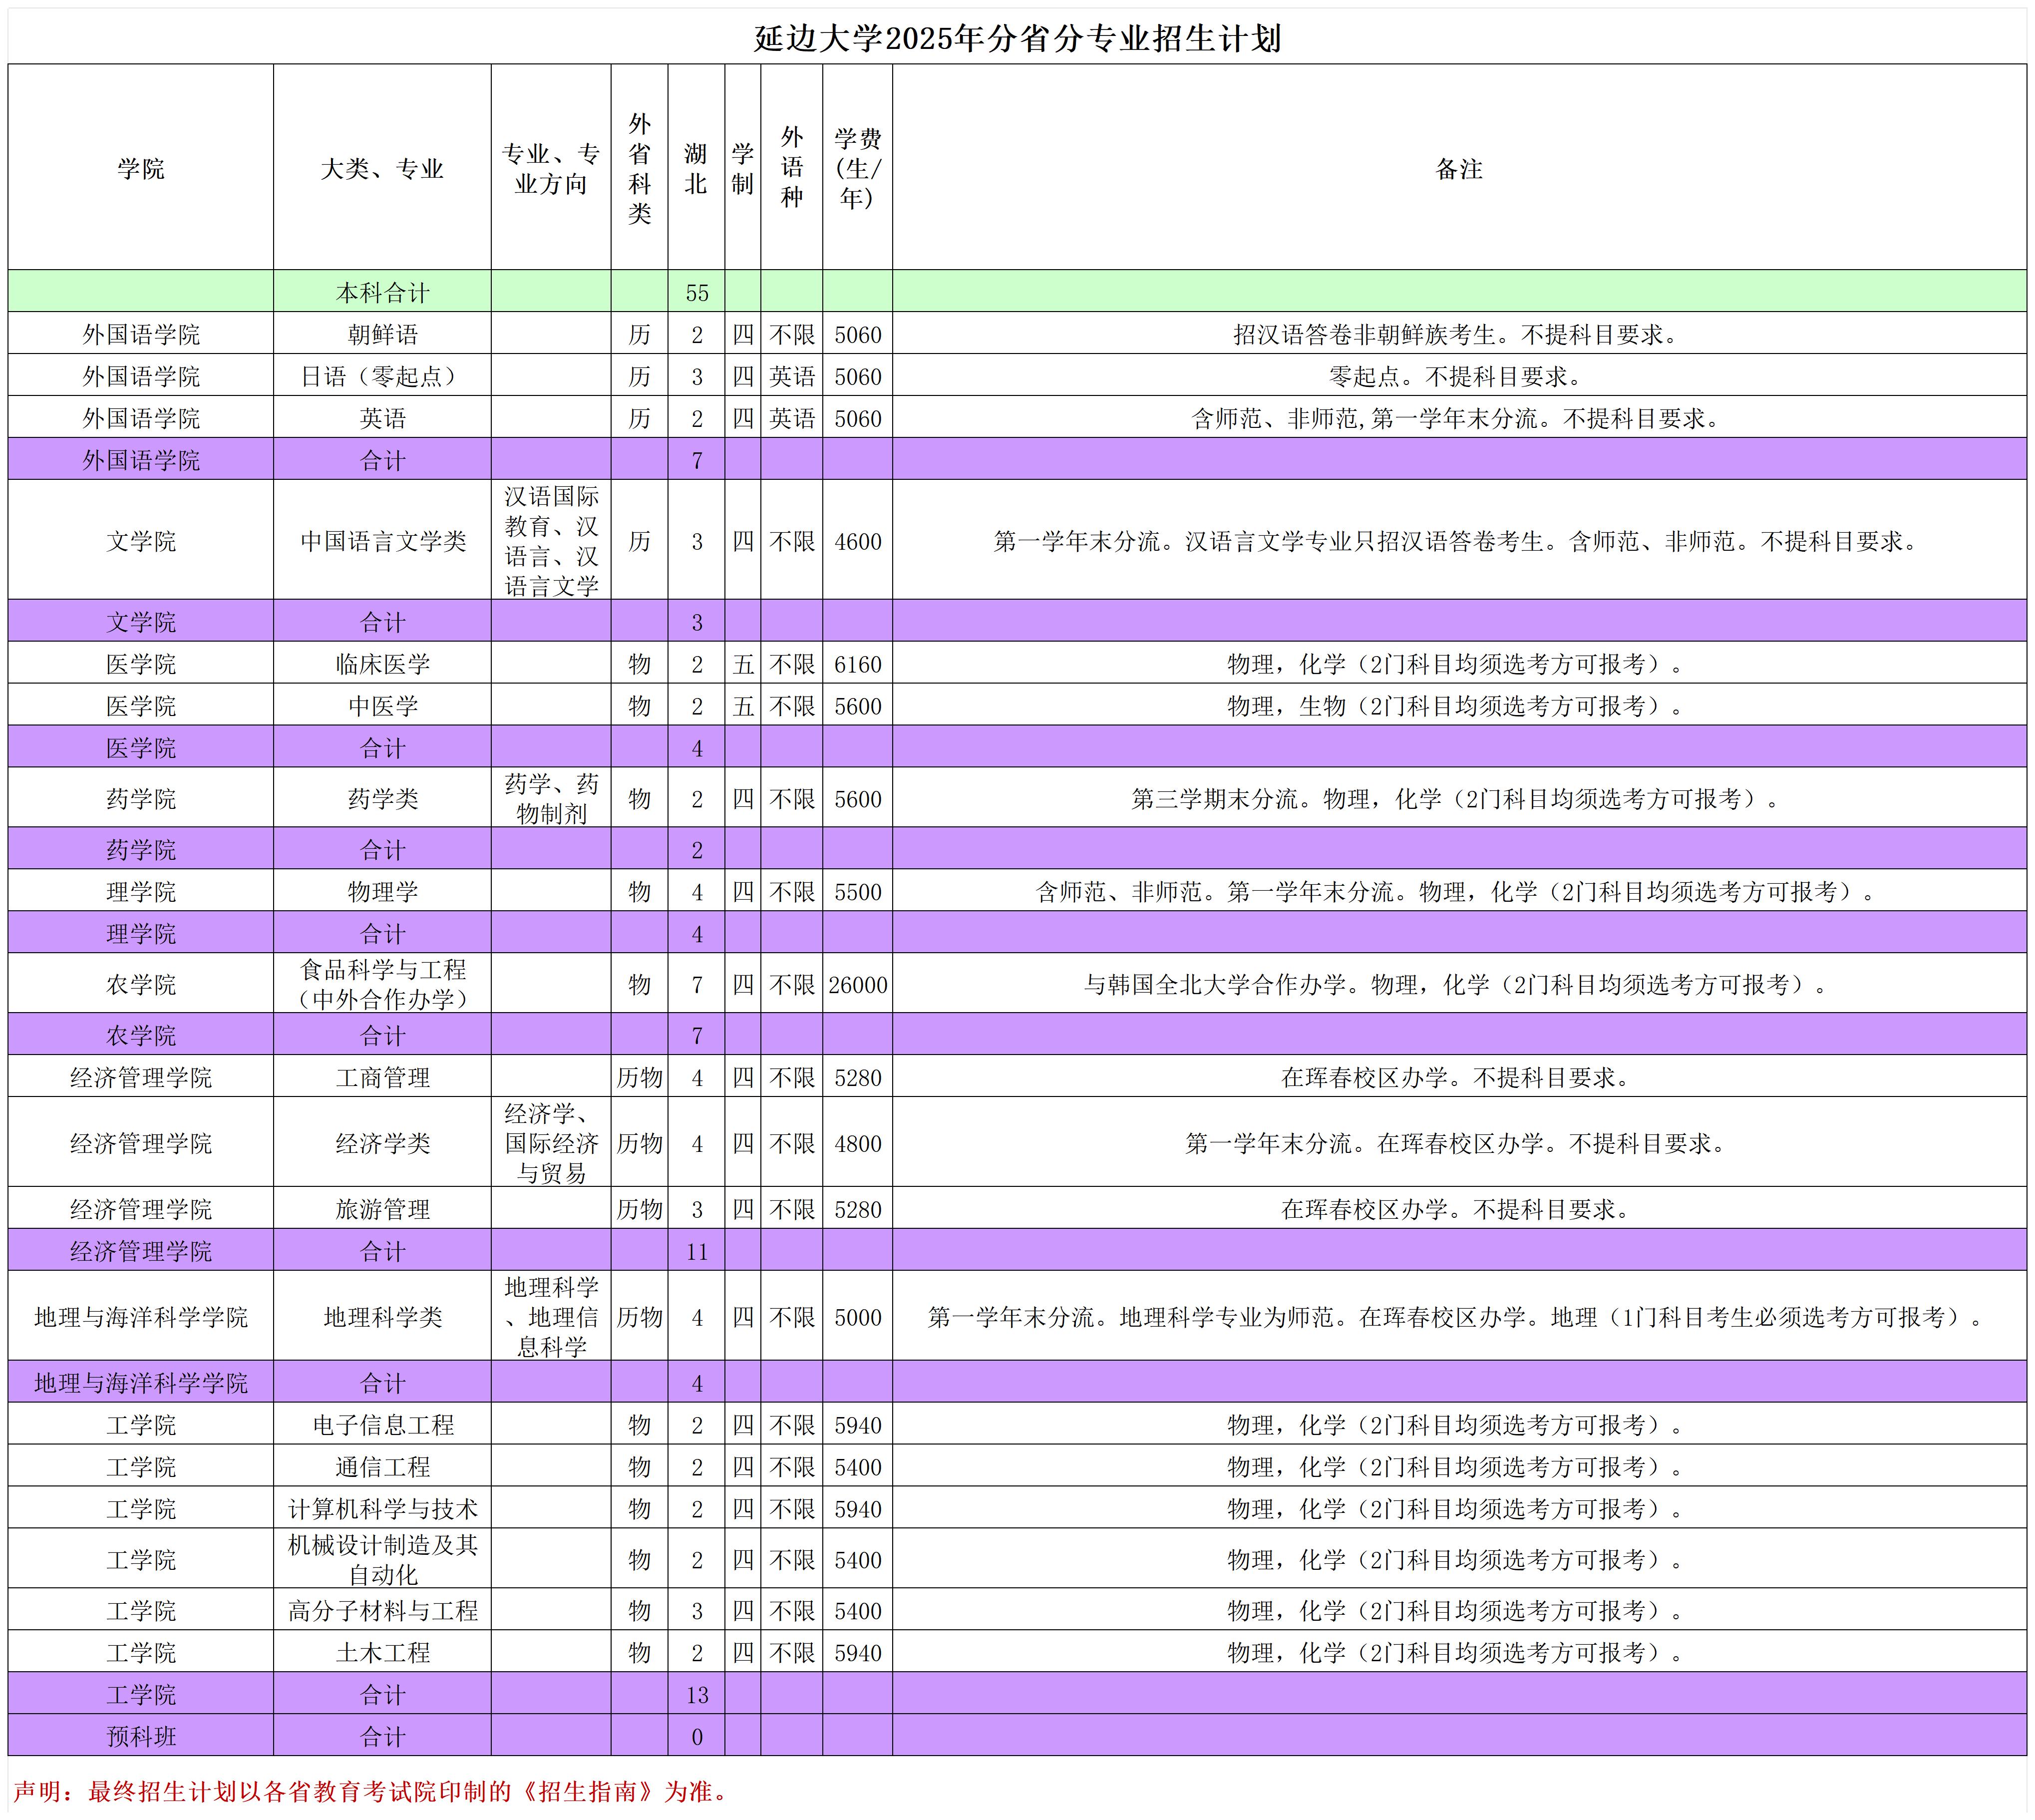Select the 通信工程 major cell

pos(382,1466)
